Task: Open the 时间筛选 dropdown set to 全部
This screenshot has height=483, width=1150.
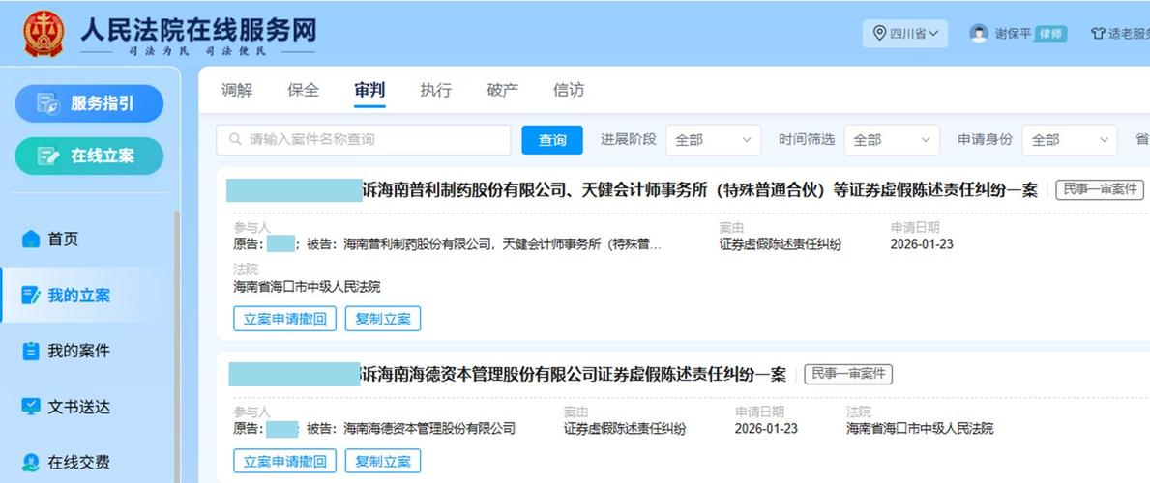Action: pyautogui.click(x=892, y=140)
